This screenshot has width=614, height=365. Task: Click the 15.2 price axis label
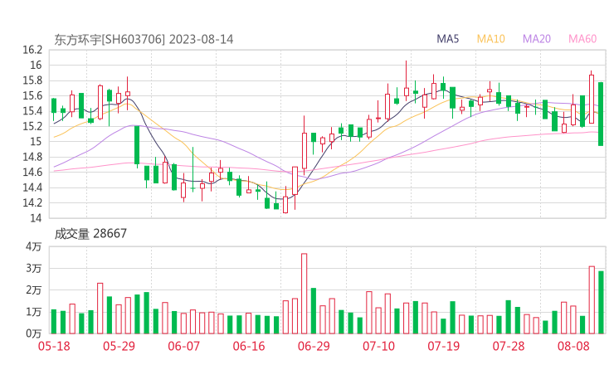click(x=32, y=126)
